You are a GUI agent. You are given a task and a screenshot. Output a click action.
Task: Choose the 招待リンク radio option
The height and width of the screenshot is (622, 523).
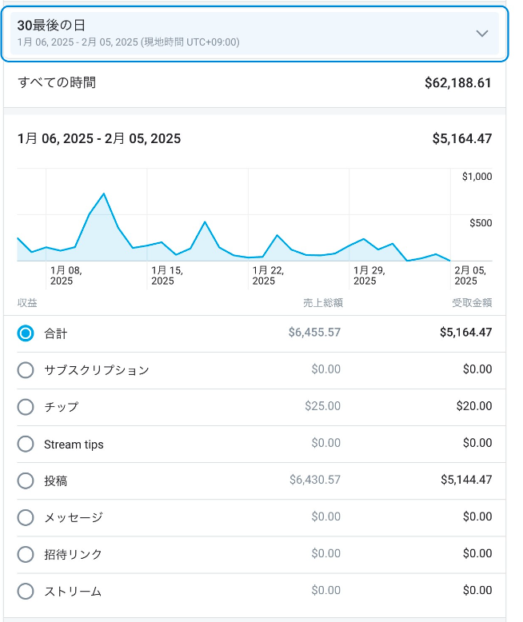tap(26, 554)
